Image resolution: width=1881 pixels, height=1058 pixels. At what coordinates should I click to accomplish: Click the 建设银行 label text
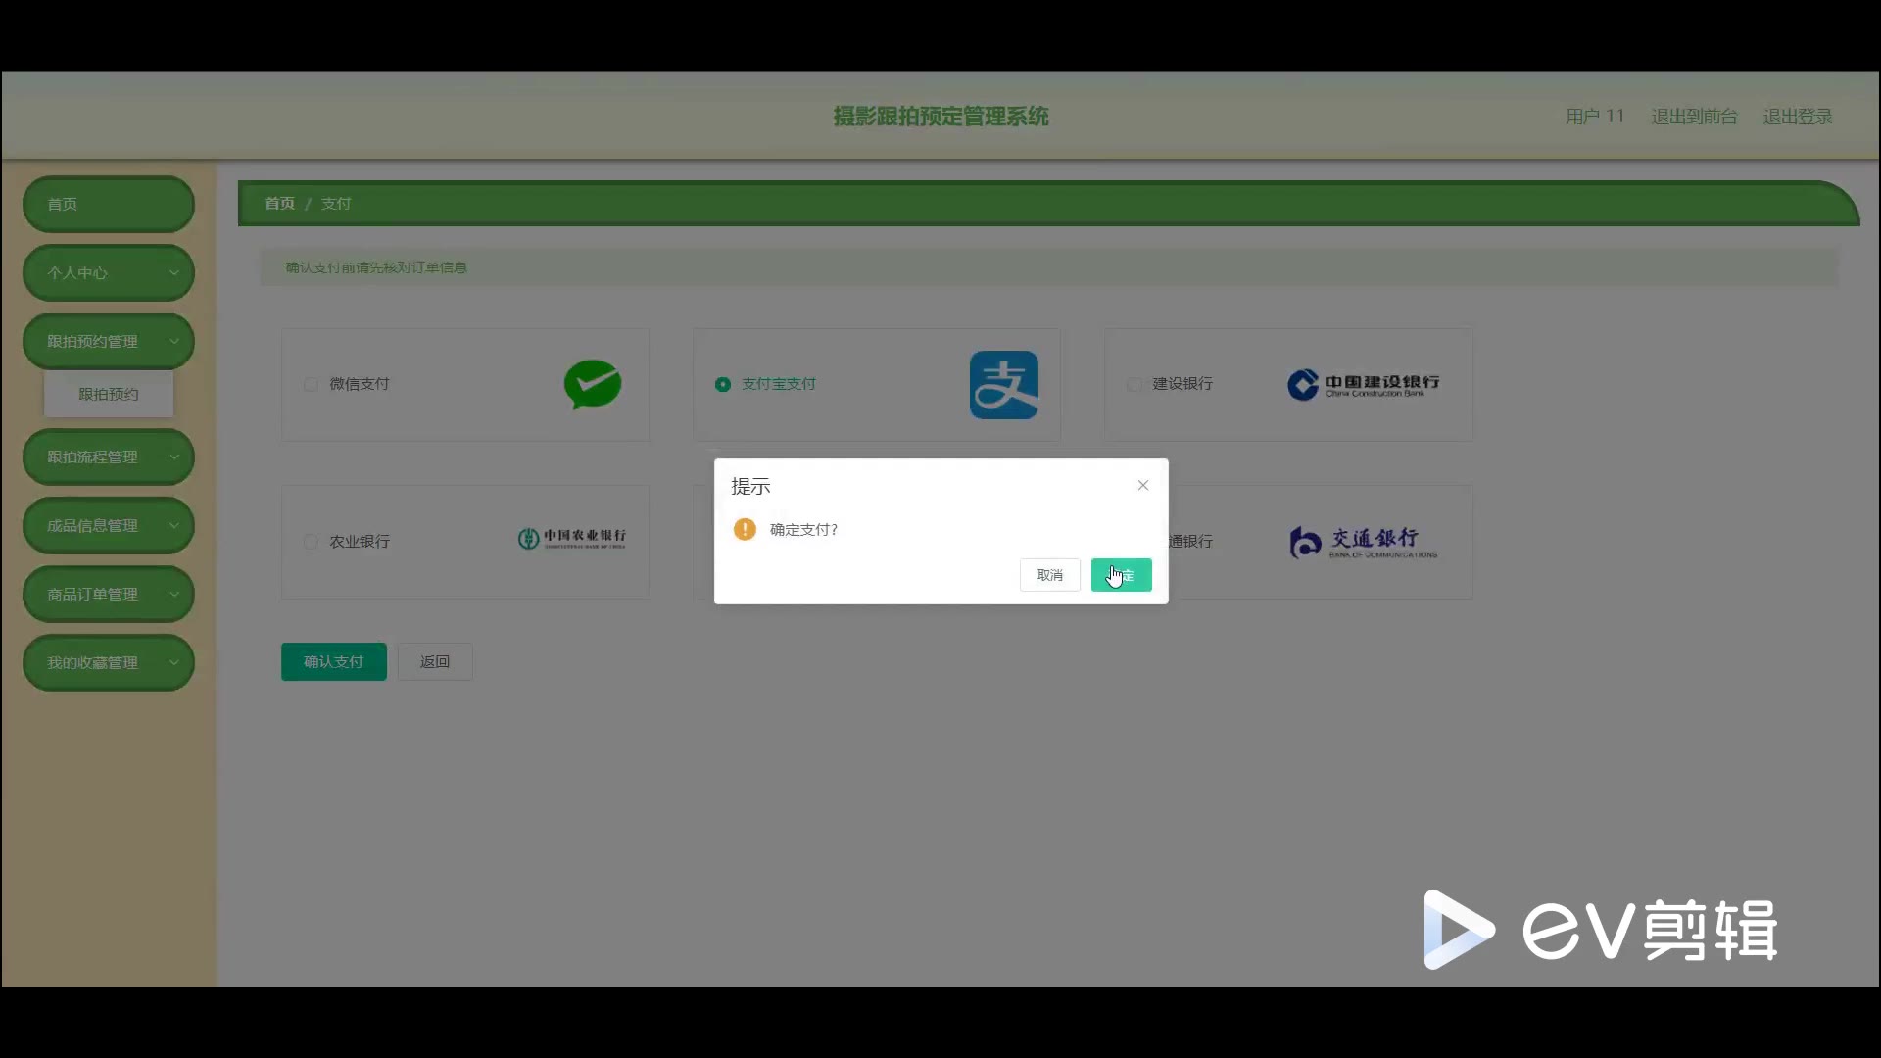tap(1182, 384)
